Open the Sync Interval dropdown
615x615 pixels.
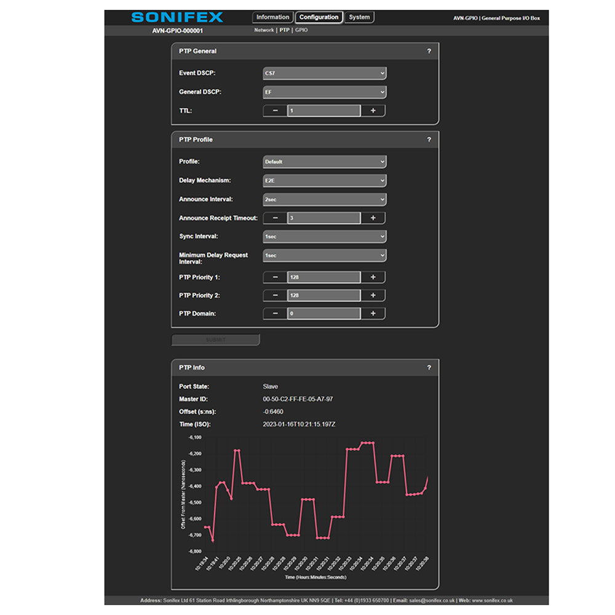click(324, 236)
